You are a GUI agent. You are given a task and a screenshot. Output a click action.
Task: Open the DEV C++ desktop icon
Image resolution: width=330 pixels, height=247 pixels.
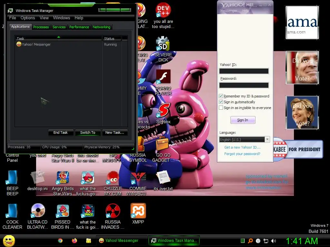163,10
